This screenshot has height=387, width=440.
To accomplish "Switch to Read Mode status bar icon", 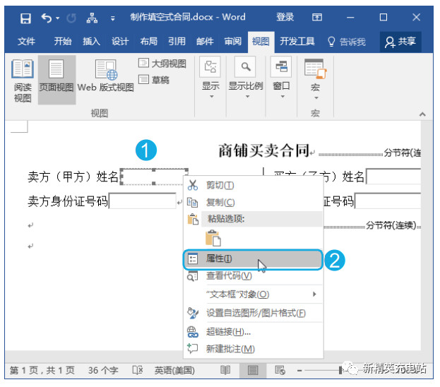I will [x=225, y=371].
